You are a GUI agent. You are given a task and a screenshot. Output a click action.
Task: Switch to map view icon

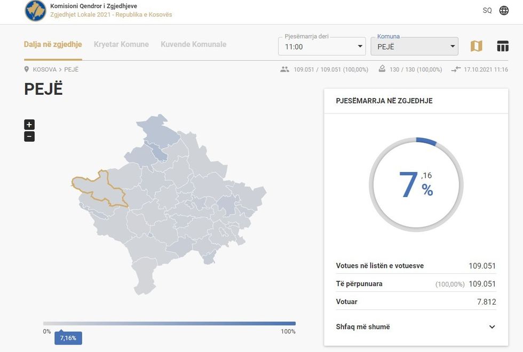click(476, 46)
